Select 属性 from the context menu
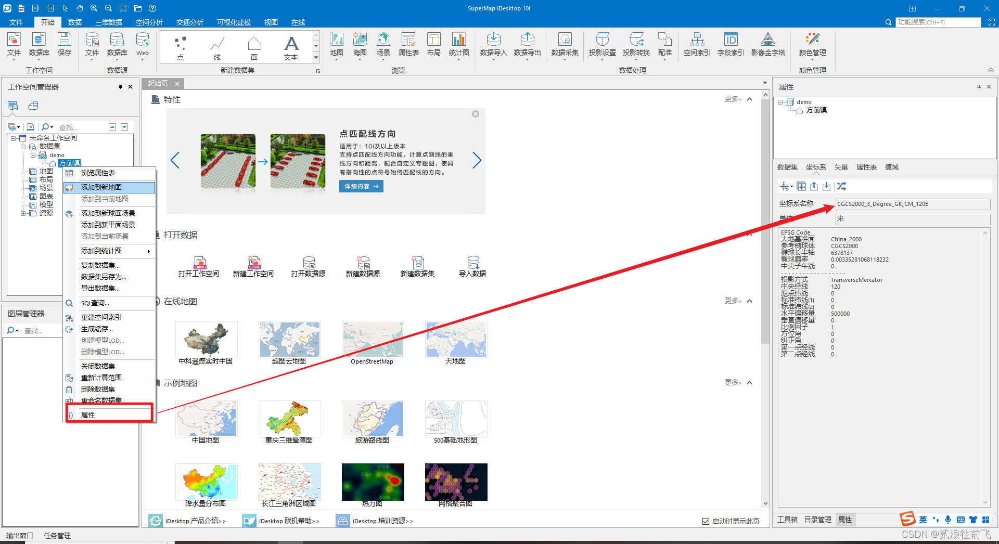The width and height of the screenshot is (999, 544). click(x=87, y=415)
